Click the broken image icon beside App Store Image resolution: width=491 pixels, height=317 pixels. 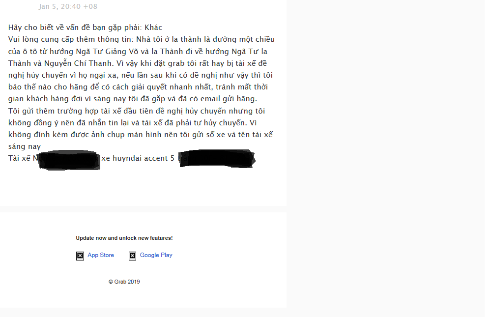pos(80,256)
